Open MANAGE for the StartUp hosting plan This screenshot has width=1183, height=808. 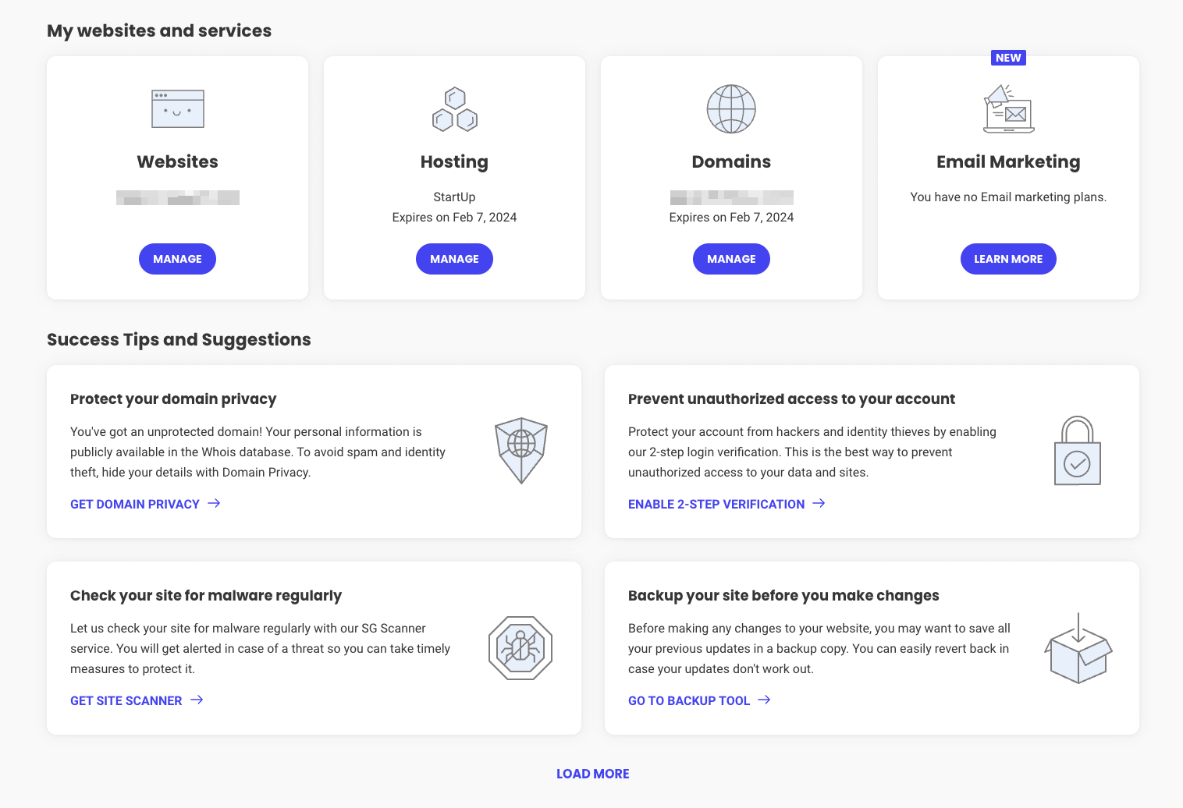point(454,258)
